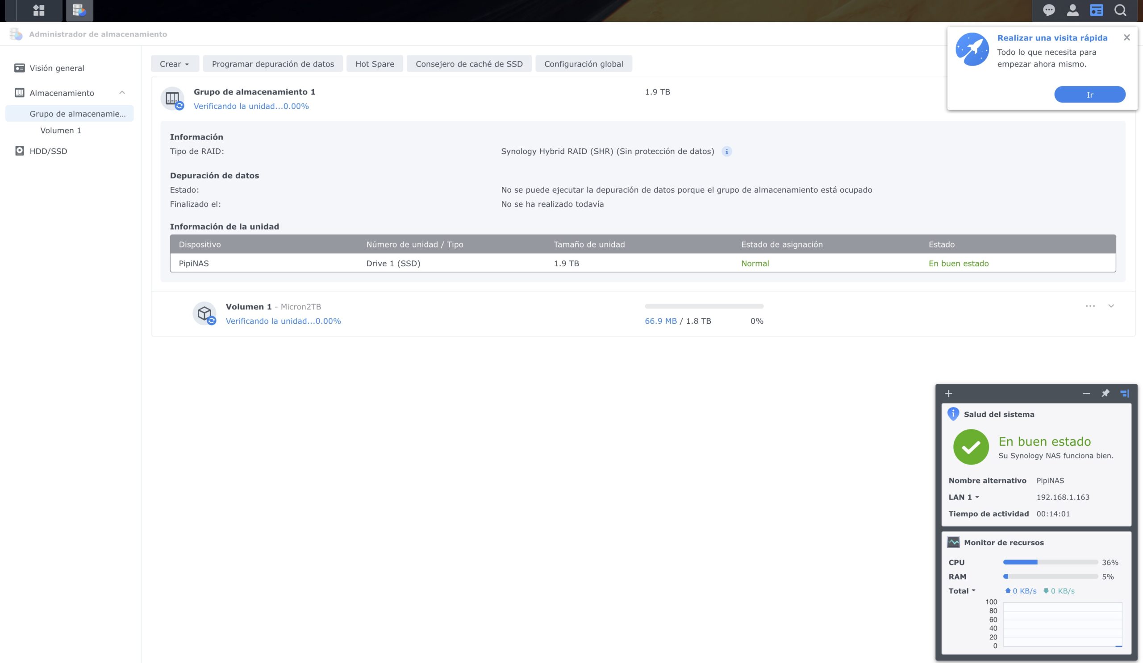Toggle the widgets panel icon in top bar
Image resolution: width=1143 pixels, height=663 pixels.
pyautogui.click(x=1096, y=10)
